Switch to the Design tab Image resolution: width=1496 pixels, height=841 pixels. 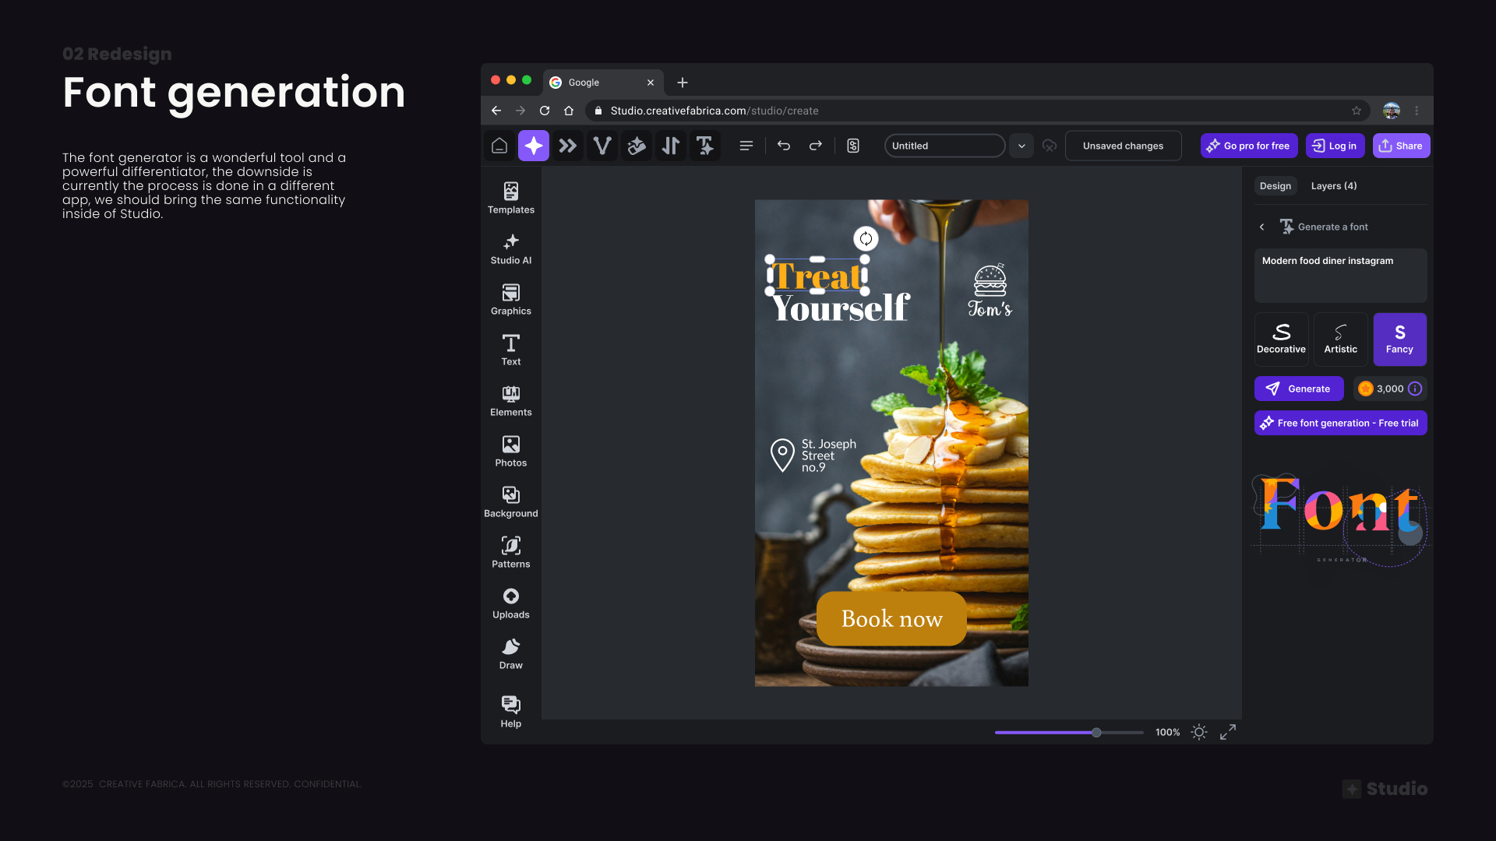click(1275, 186)
